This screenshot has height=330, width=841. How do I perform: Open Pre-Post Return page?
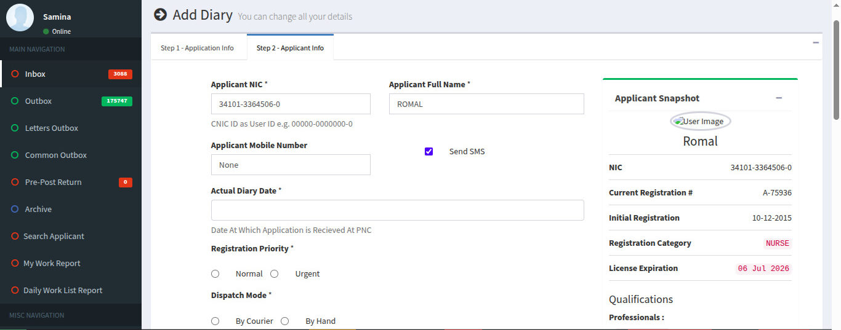[x=71, y=182]
